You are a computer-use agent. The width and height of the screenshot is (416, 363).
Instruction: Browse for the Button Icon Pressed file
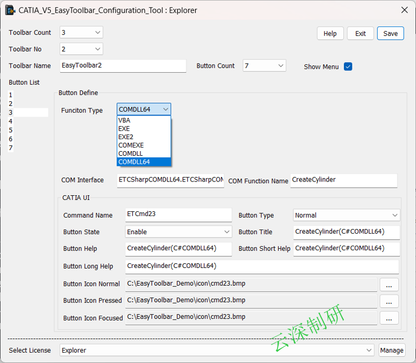389,302
